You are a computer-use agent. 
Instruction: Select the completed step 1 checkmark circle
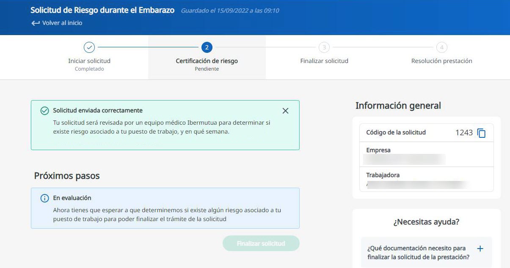click(x=89, y=47)
